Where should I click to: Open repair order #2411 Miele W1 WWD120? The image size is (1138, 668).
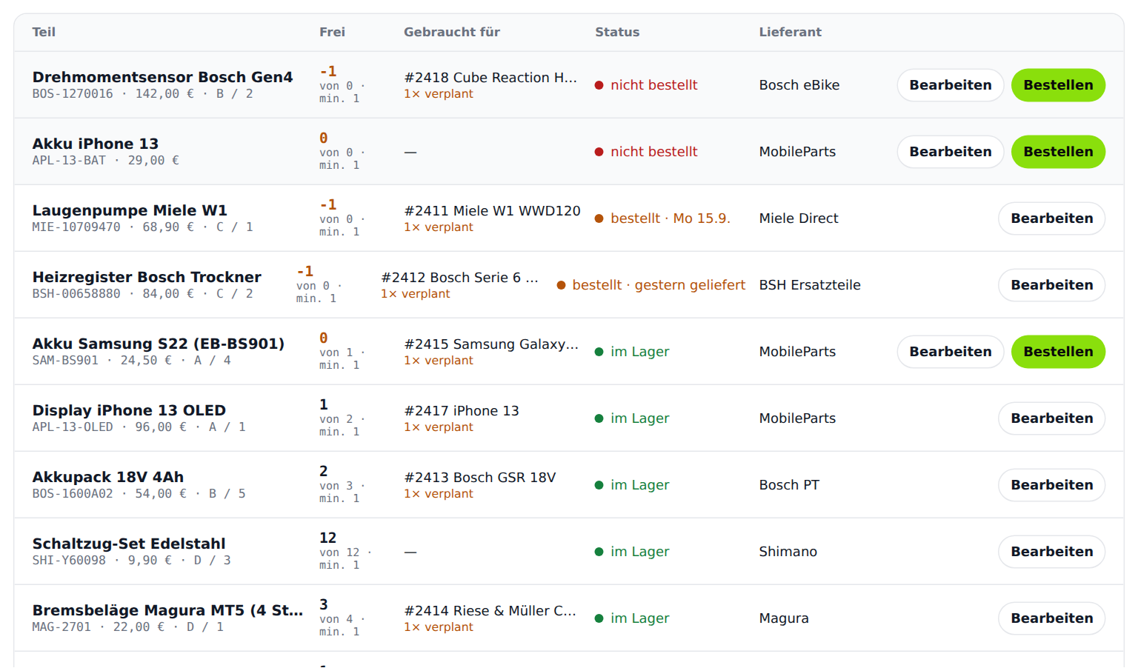[x=492, y=211]
